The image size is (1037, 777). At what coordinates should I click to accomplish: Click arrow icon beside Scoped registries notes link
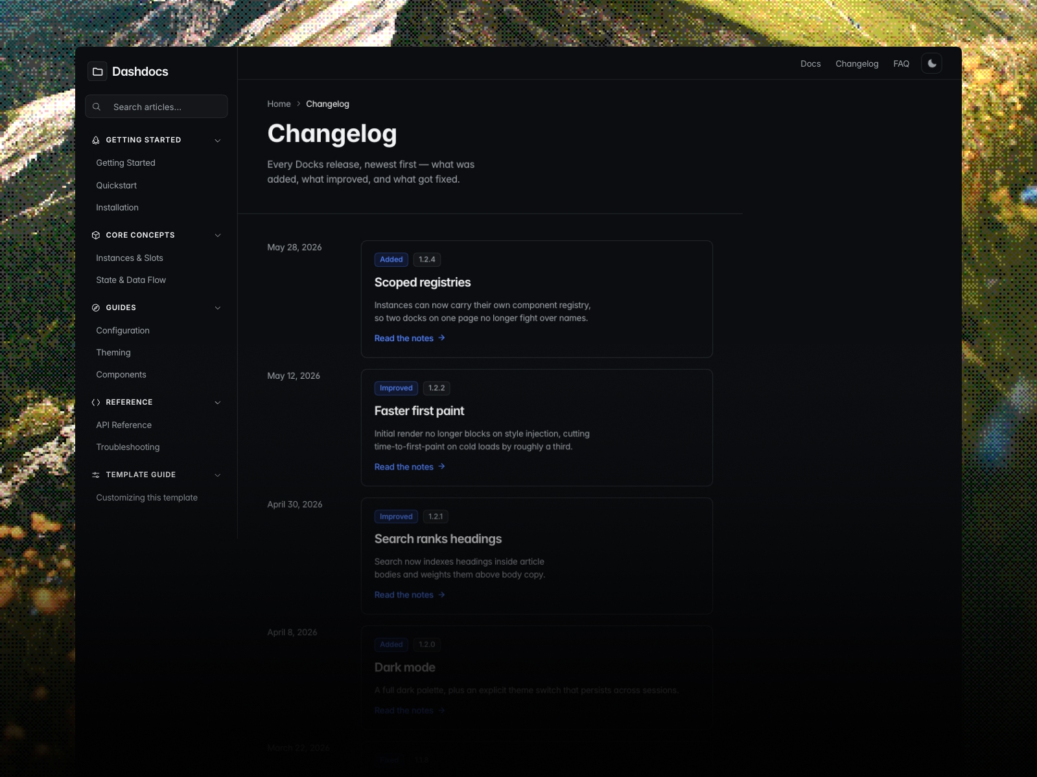(441, 338)
